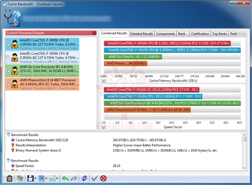Click the copy results charts icon
The width and height of the screenshot is (252, 185).
20,178
